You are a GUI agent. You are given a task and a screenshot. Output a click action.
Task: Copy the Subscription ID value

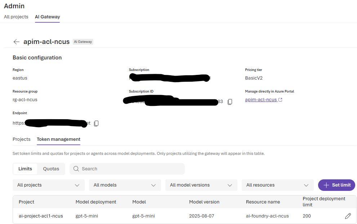point(230,102)
